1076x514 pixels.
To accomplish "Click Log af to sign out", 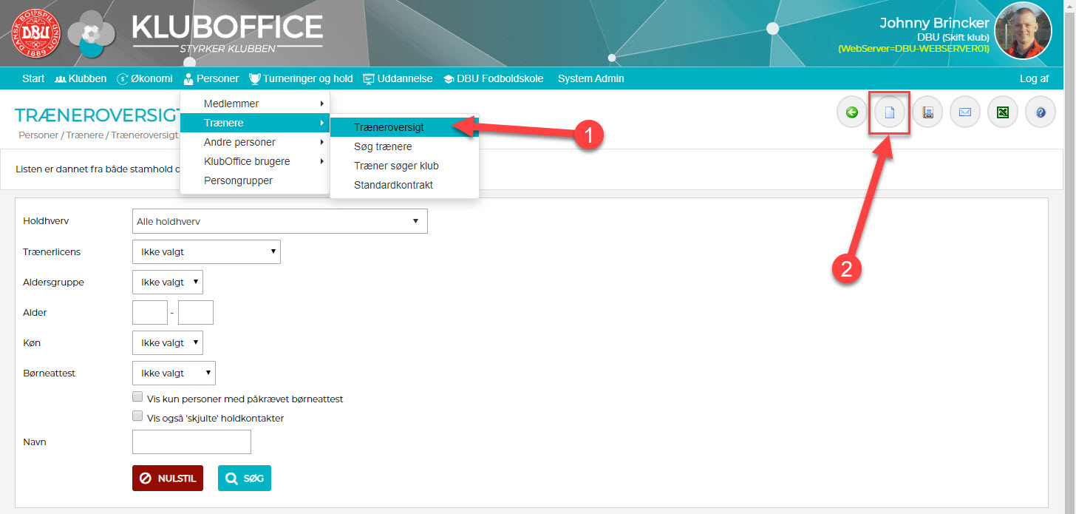I will (1034, 78).
